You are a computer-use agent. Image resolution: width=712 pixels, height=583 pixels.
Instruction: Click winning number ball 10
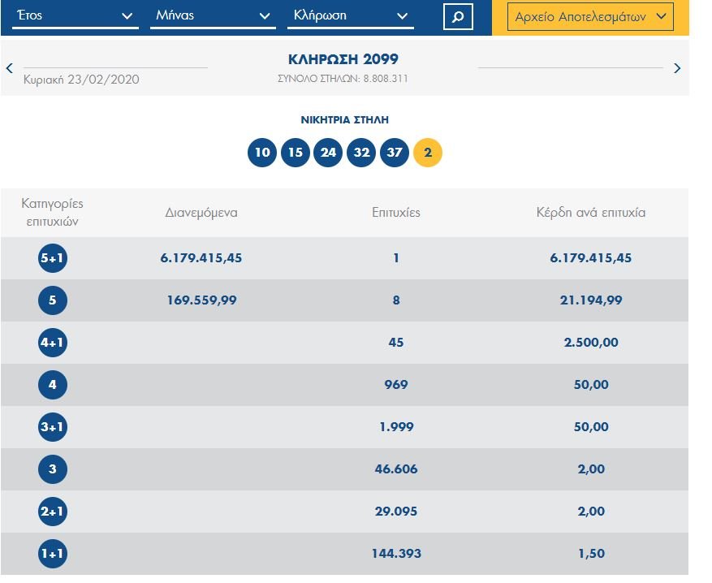point(262,153)
